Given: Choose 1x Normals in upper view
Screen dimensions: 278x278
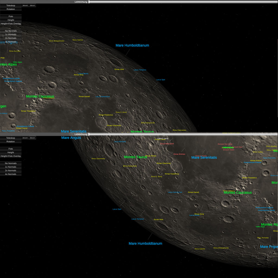Looking at the screenshot, I should tap(11, 34).
